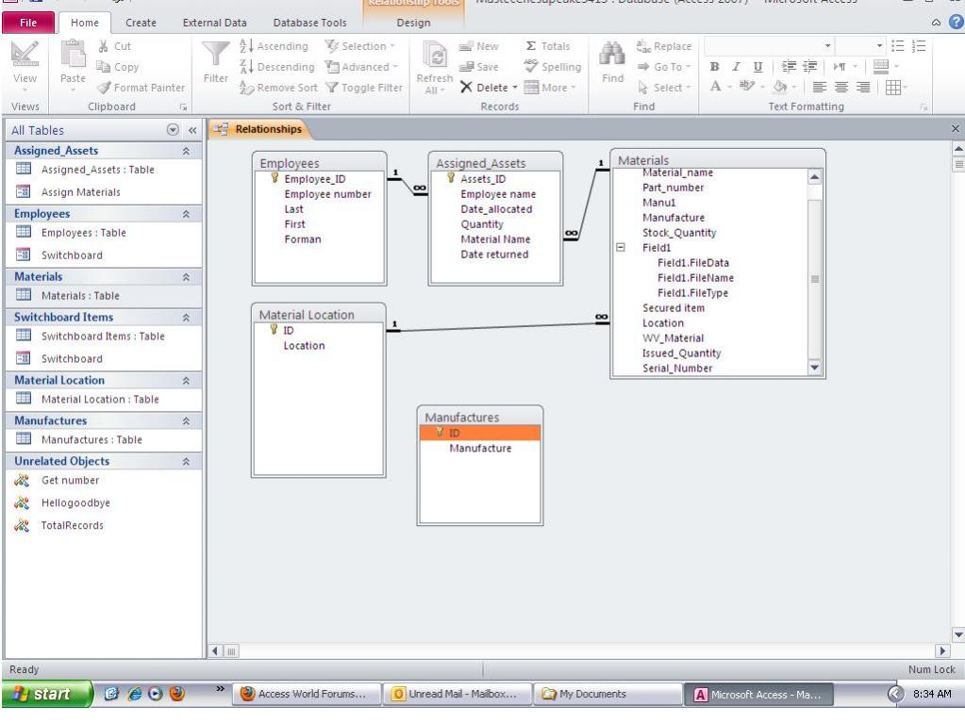Align text right
This screenshot has height=723, width=965.
click(x=863, y=88)
